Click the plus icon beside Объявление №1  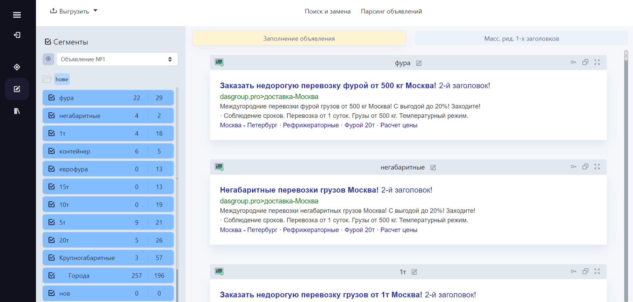tap(48, 59)
